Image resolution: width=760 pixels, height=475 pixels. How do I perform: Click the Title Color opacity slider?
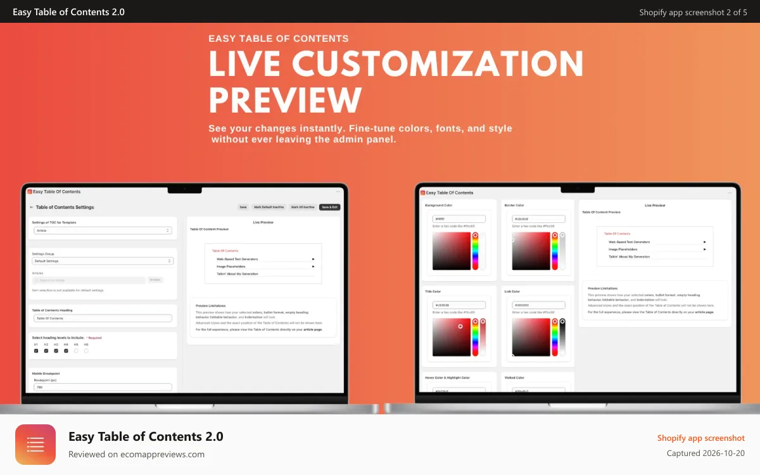(x=482, y=337)
